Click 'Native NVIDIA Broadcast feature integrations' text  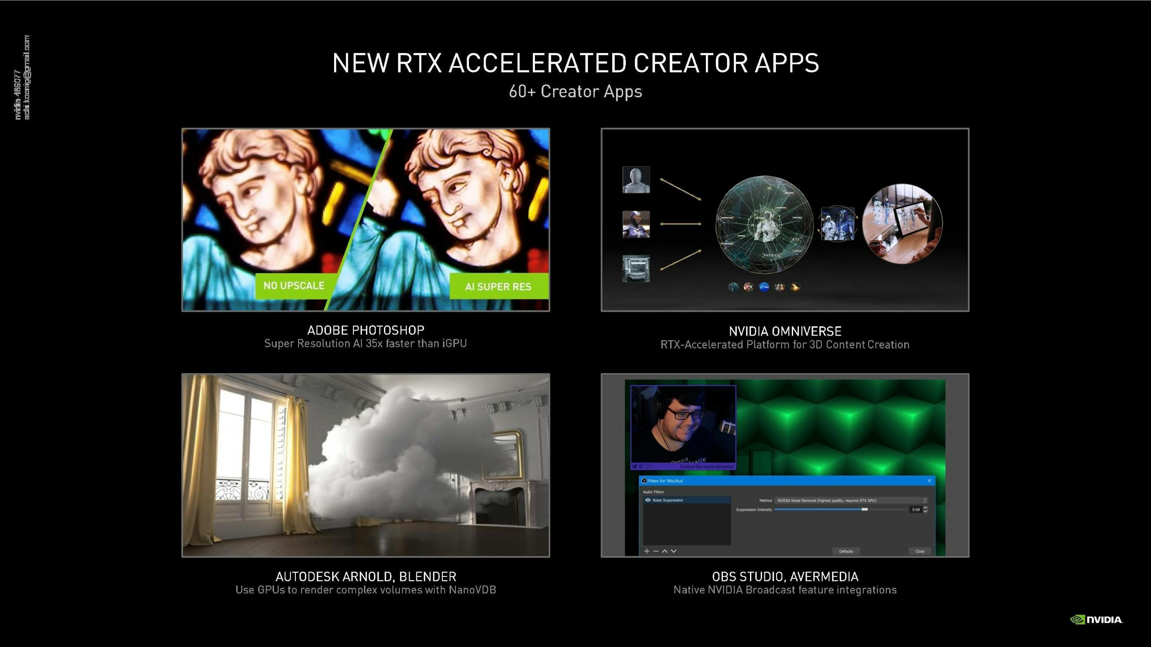click(785, 590)
